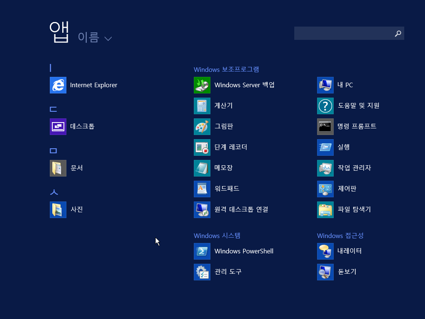
Task: Open 단계 레코더 icon
Action: pos(202,147)
